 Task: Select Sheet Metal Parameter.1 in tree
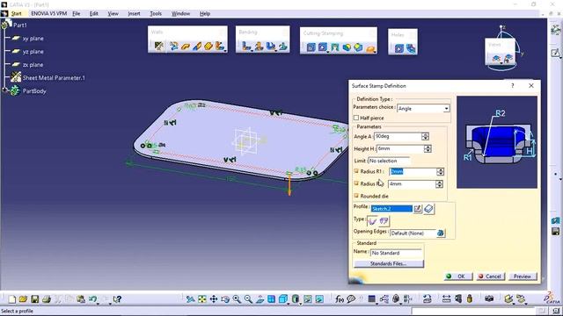pyautogui.click(x=54, y=78)
